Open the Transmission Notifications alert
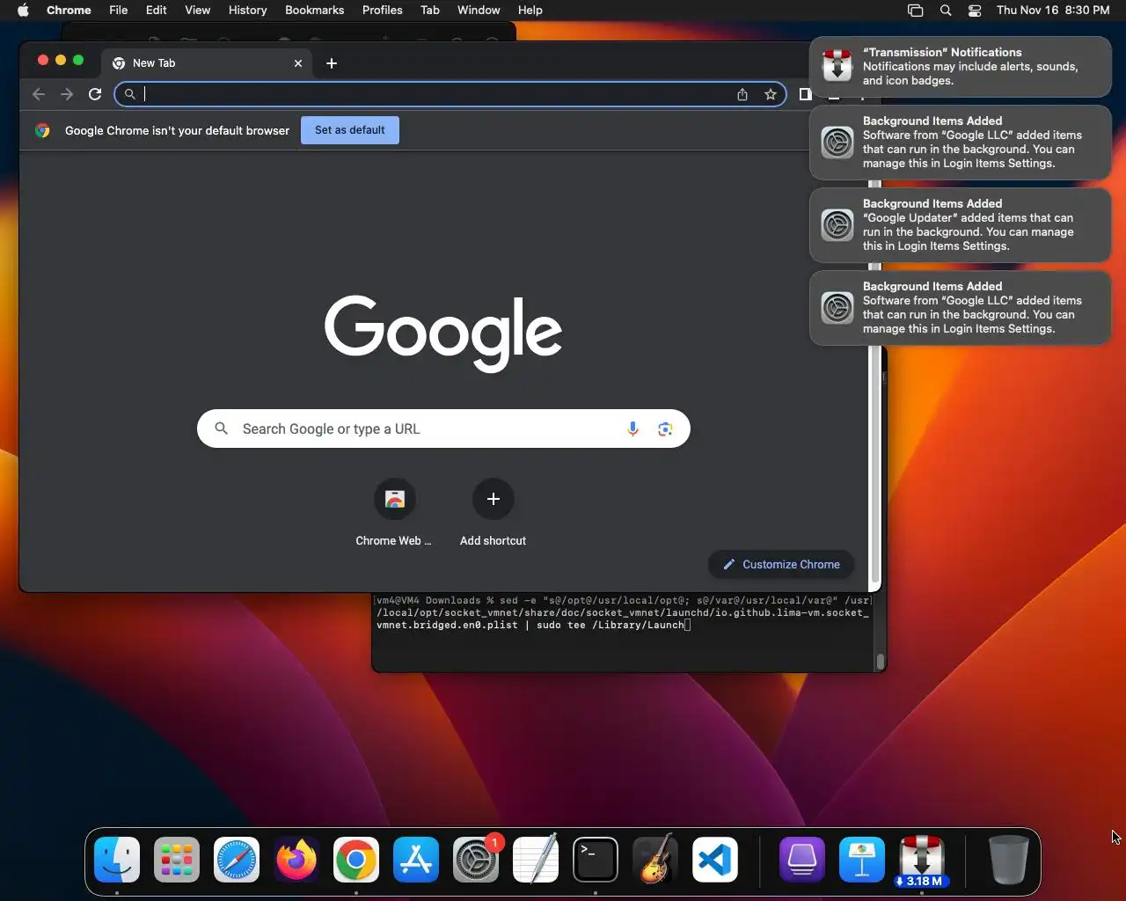The width and height of the screenshot is (1126, 901). pyautogui.click(x=961, y=67)
